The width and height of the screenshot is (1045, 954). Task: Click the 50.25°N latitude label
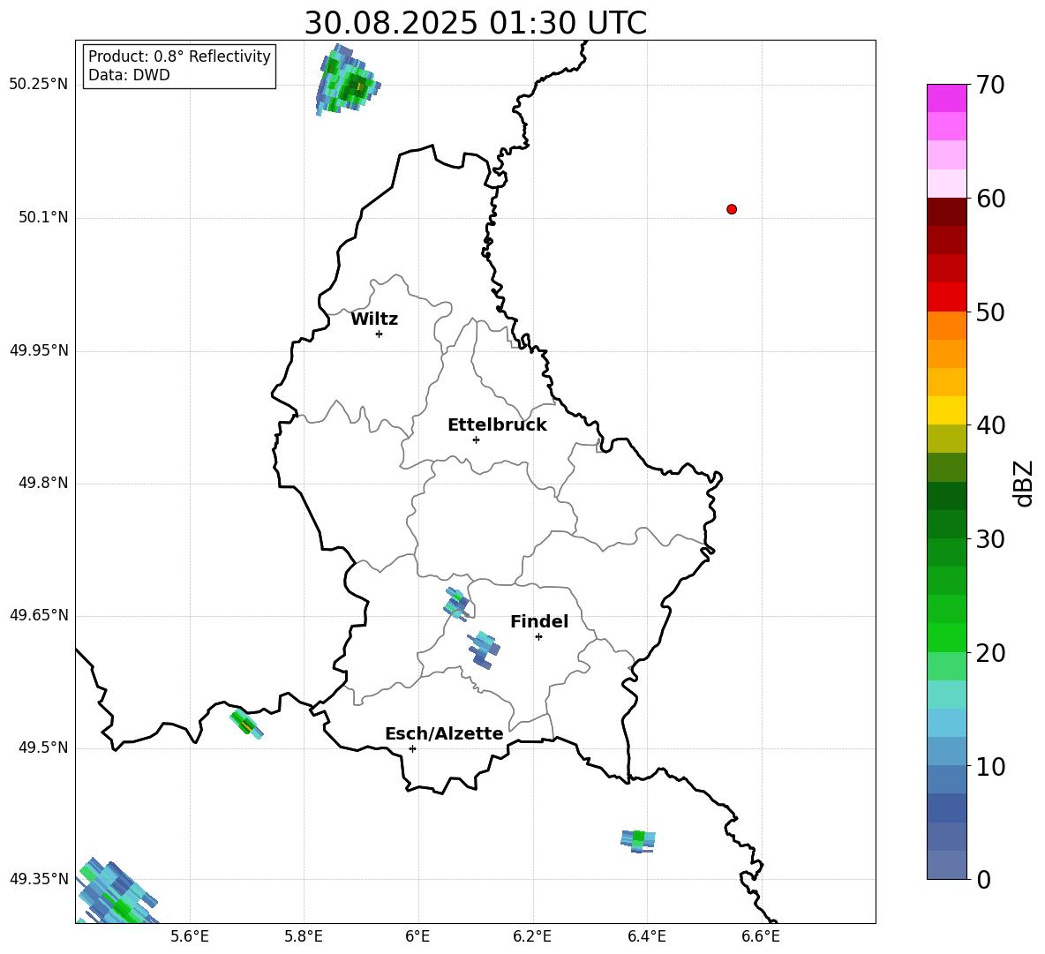[39, 84]
